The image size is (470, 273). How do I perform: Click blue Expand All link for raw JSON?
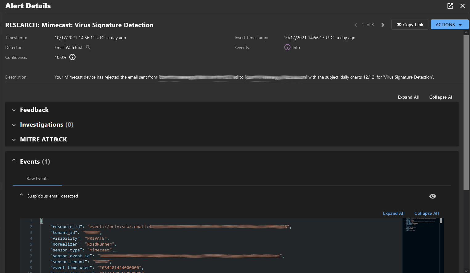pos(394,213)
